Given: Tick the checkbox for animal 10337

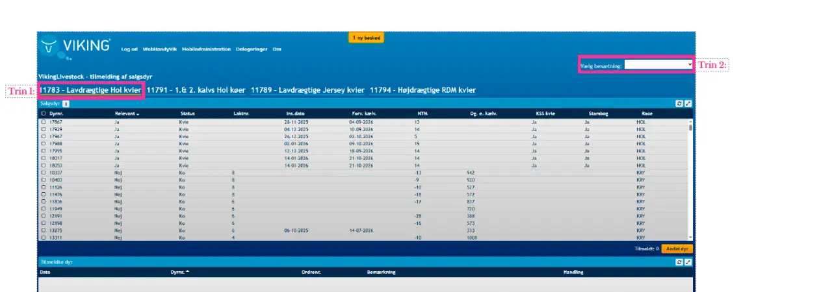Looking at the screenshot, I should tap(44, 173).
